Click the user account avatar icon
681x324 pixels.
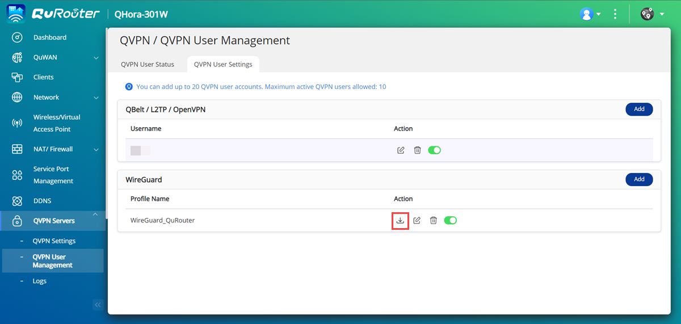click(586, 14)
